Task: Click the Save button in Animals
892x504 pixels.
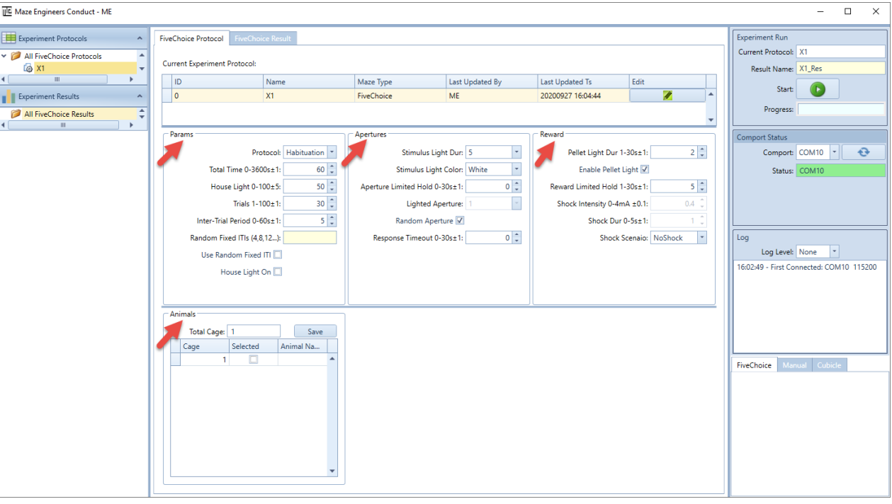Action: [315, 331]
